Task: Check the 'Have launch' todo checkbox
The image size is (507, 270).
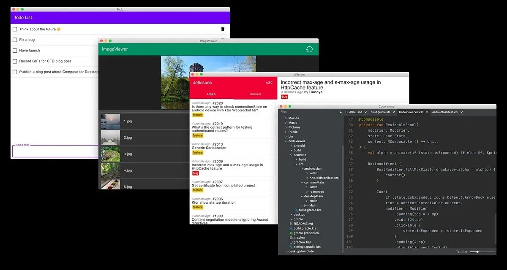Action: coord(15,50)
